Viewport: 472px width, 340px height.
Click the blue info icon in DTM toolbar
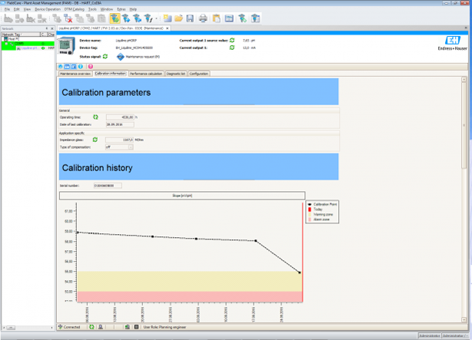pos(81,67)
